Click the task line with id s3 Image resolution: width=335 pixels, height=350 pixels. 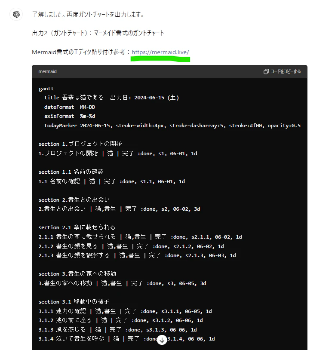(122, 283)
